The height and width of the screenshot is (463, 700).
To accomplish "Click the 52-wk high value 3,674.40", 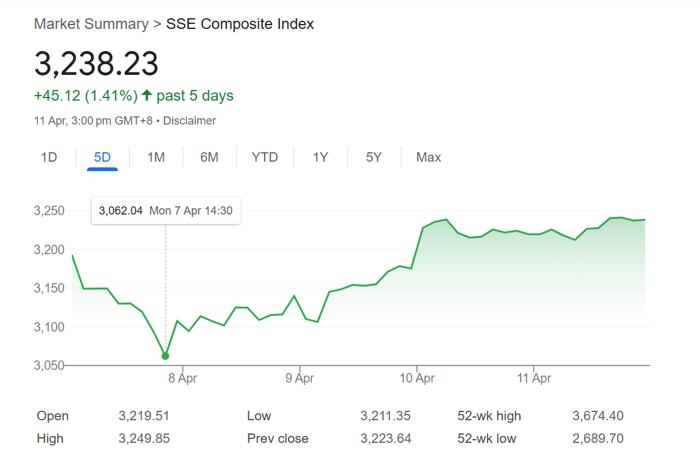I will (x=597, y=416).
